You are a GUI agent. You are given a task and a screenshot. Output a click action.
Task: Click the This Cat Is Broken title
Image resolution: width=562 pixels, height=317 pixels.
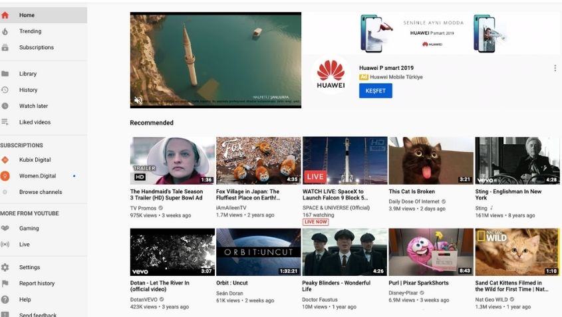click(x=412, y=191)
